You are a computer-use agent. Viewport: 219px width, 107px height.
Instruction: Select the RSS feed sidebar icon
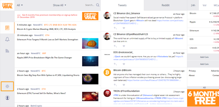pos(7,51)
